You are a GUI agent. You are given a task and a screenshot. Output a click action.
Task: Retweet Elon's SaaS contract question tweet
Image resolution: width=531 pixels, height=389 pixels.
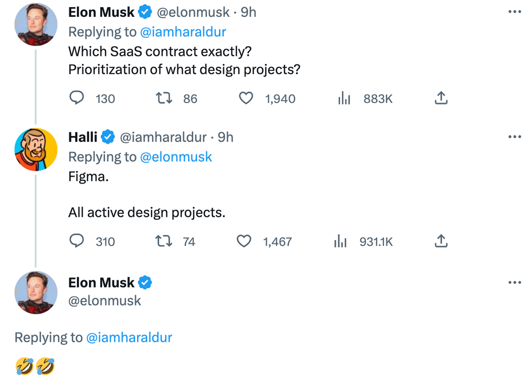(x=163, y=98)
